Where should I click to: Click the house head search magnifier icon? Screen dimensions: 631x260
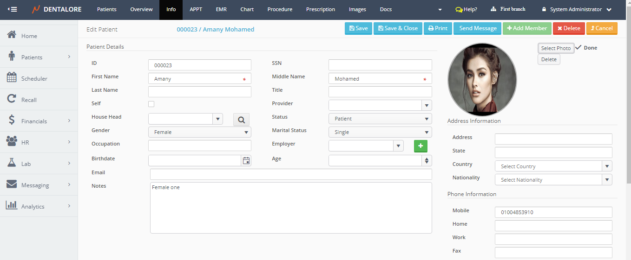pos(241,120)
